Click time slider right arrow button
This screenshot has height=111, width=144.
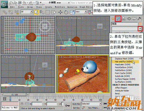pos(28,95)
